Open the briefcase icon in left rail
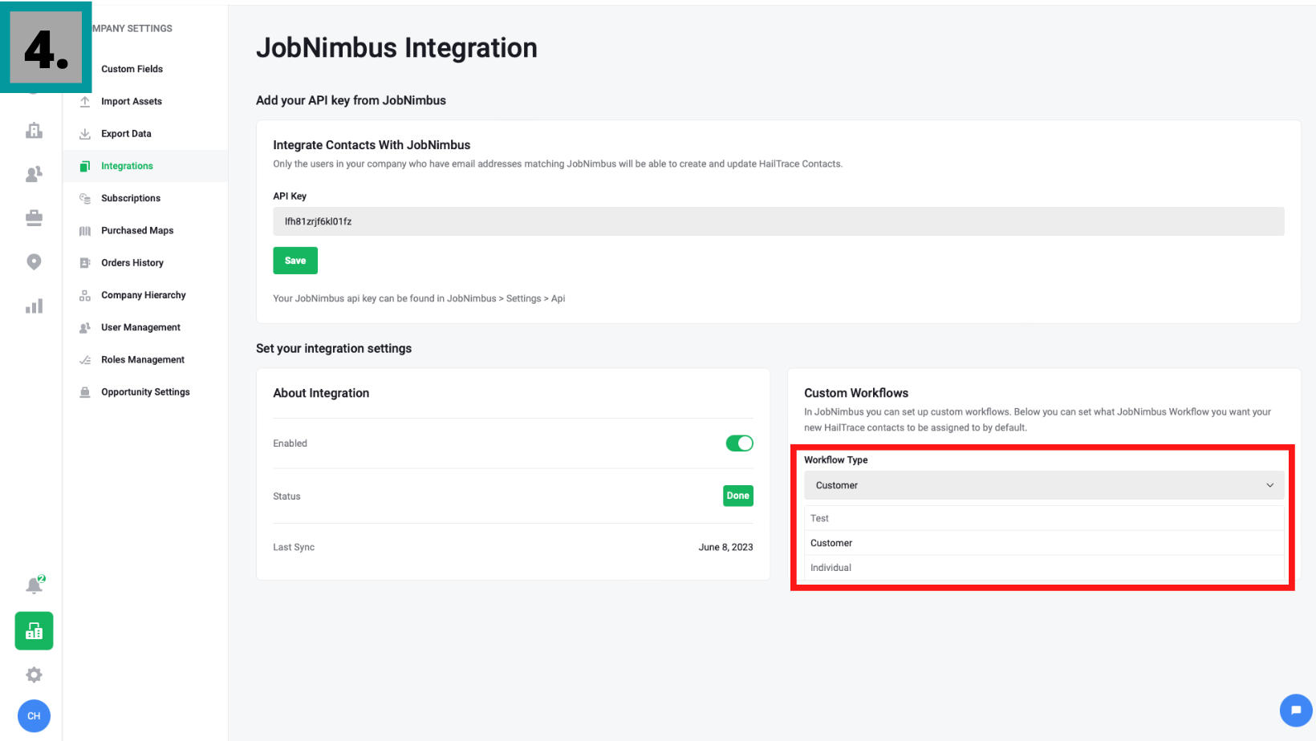 (x=34, y=218)
